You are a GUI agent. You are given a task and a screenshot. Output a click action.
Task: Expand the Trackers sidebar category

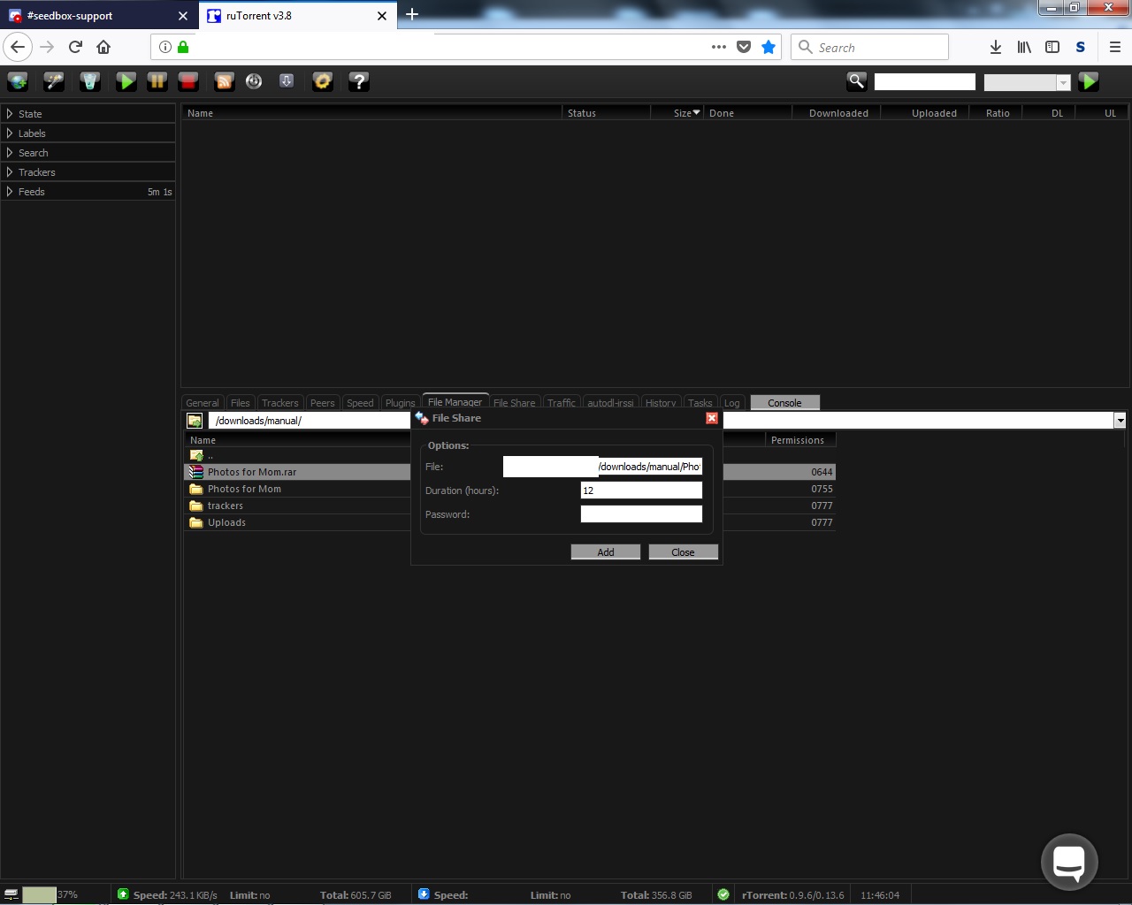point(36,172)
